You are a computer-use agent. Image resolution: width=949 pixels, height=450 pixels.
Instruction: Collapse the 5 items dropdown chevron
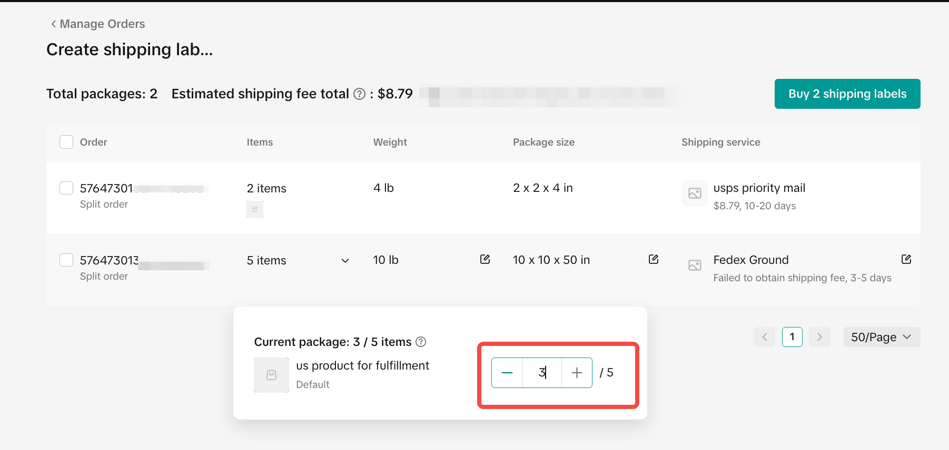click(345, 261)
